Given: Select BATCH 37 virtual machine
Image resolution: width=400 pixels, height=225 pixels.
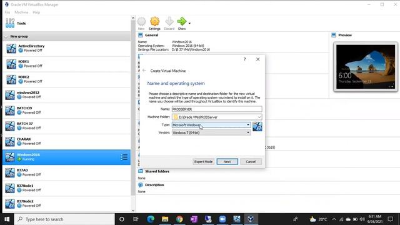Looking at the screenshot, I should click(x=66, y=126).
